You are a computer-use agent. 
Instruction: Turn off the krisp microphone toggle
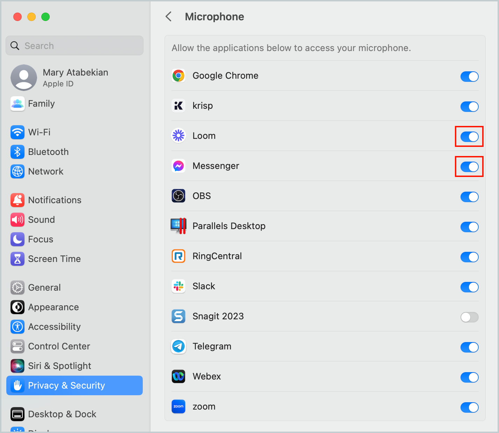pyautogui.click(x=469, y=107)
